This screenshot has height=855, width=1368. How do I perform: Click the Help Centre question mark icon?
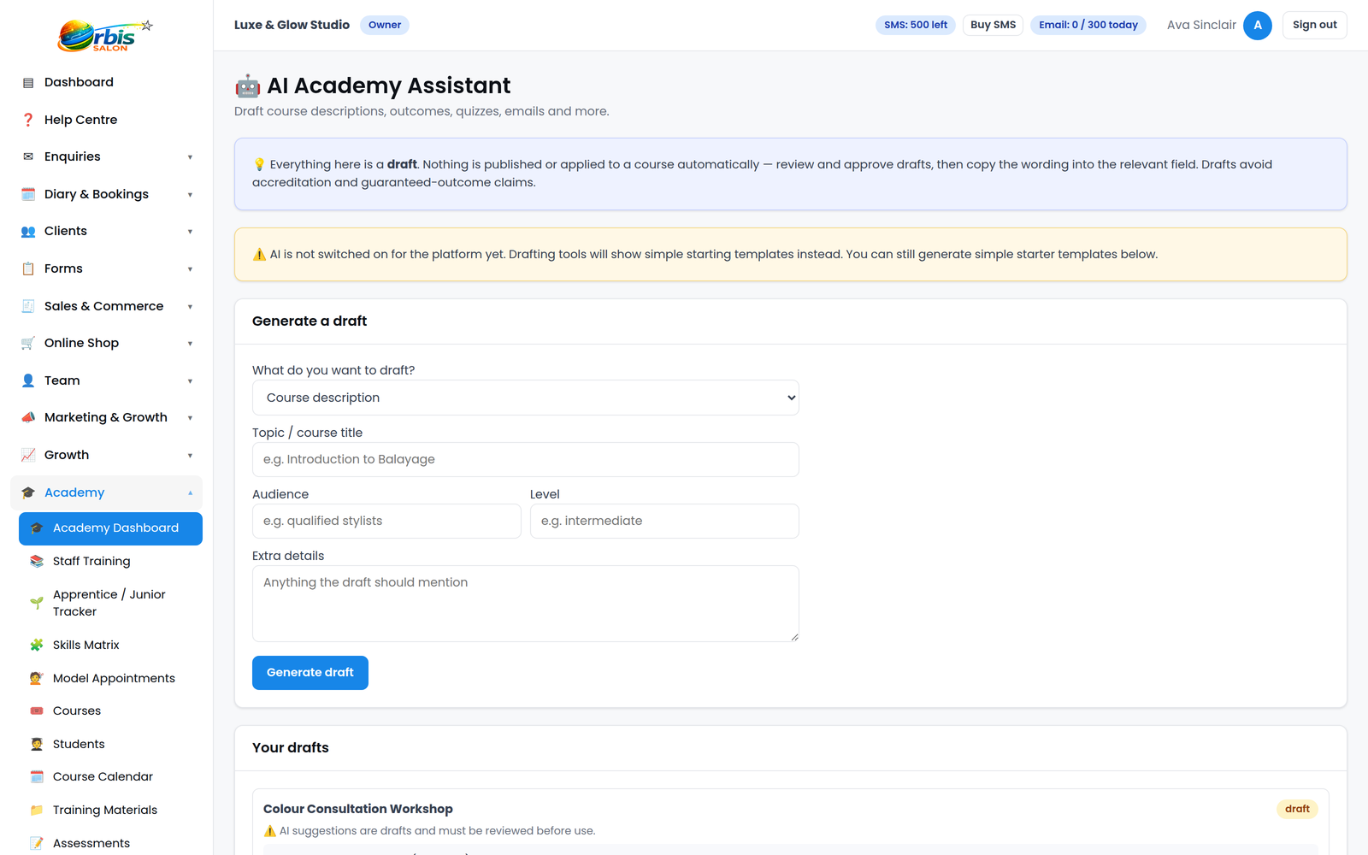[28, 120]
